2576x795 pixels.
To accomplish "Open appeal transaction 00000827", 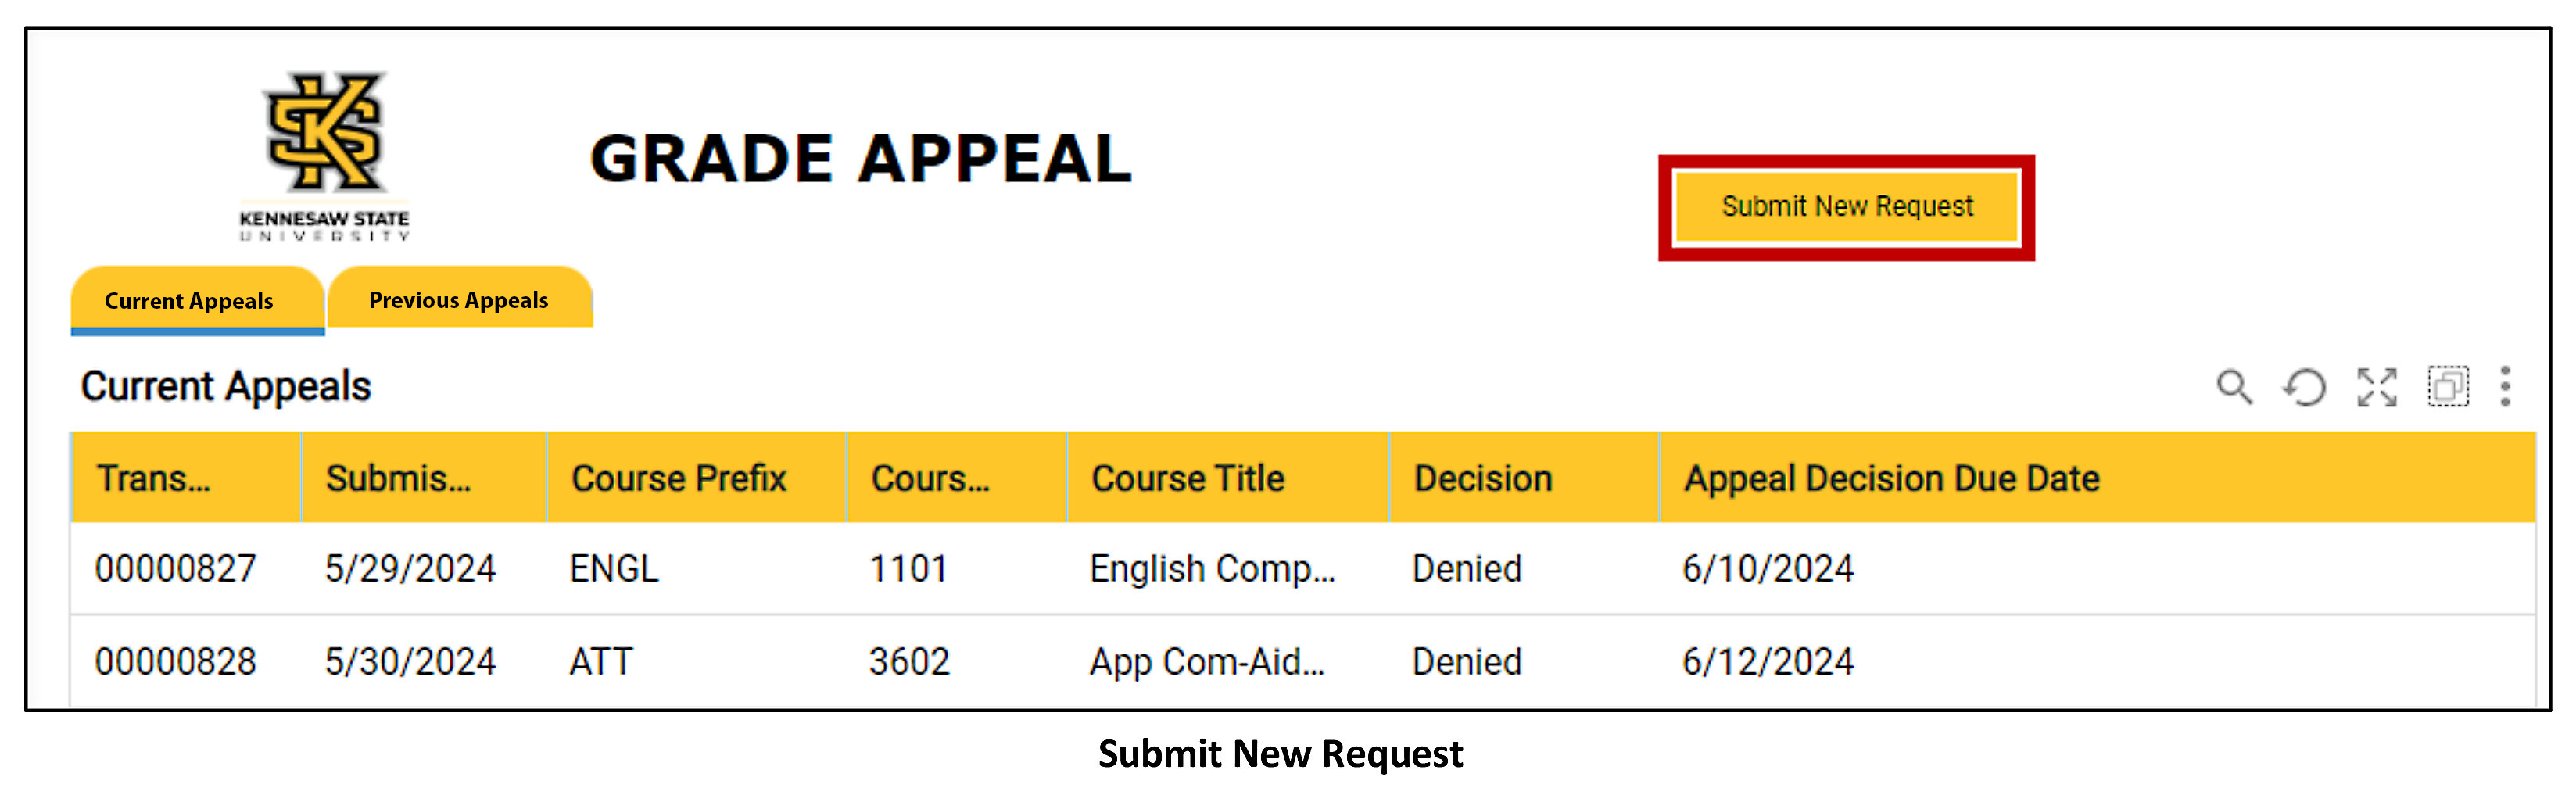I will tap(176, 569).
